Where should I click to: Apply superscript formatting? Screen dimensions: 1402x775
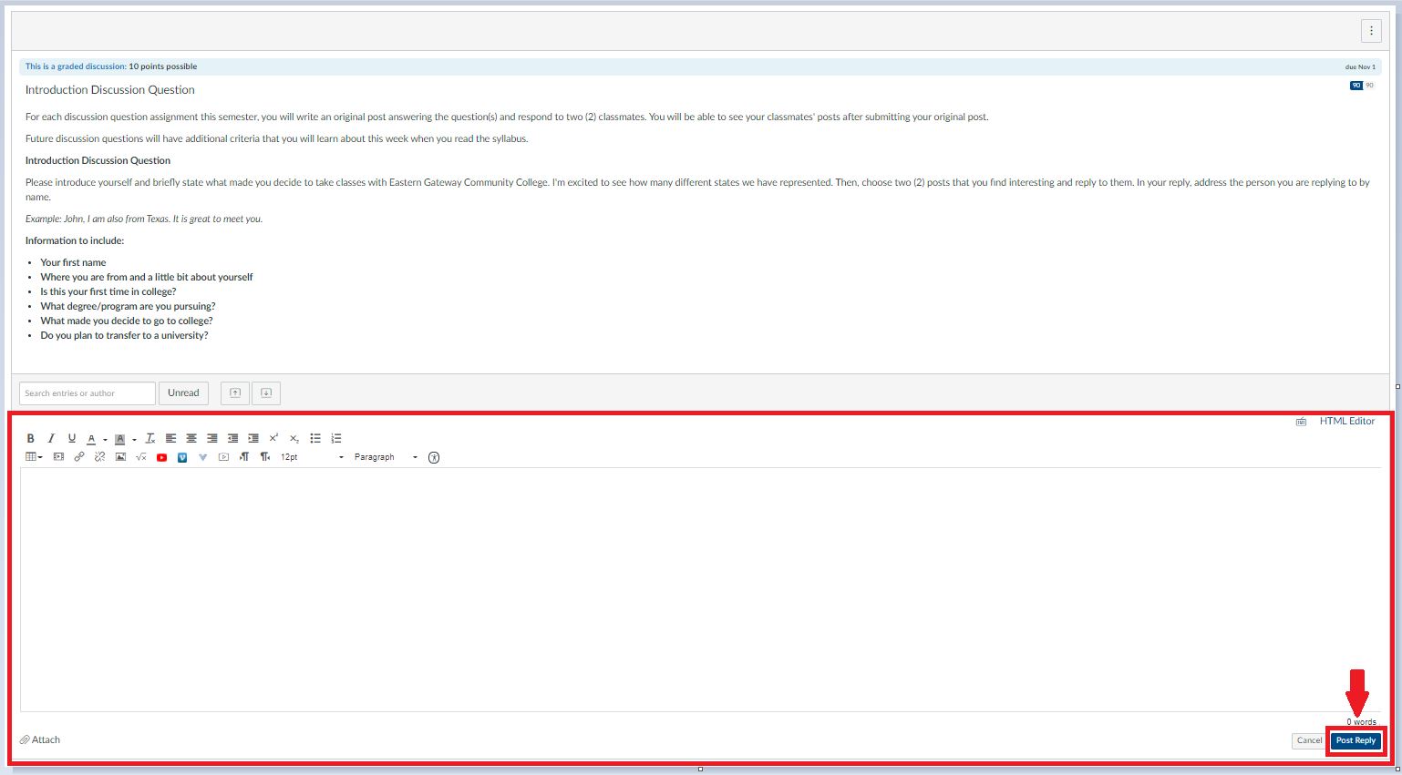(x=273, y=438)
